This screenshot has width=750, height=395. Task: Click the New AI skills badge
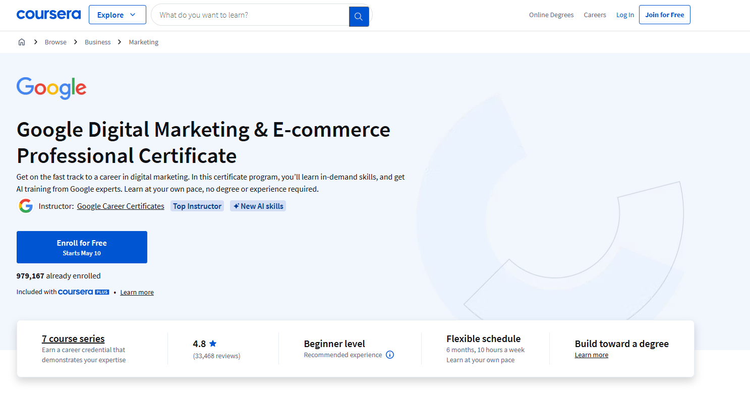258,206
